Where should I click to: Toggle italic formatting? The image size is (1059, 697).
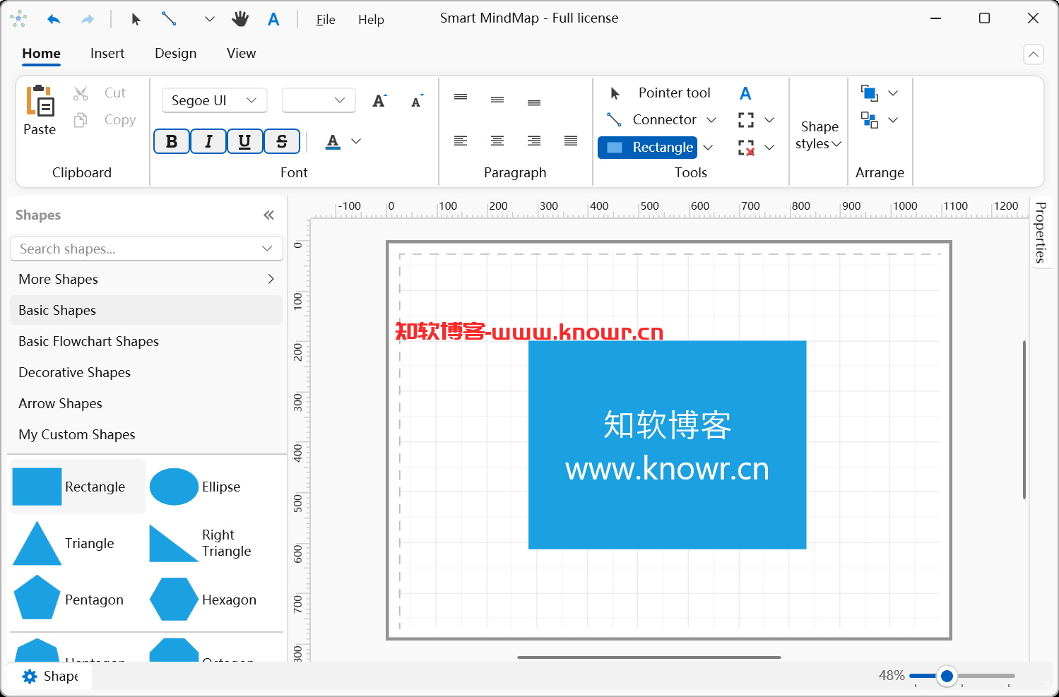208,141
